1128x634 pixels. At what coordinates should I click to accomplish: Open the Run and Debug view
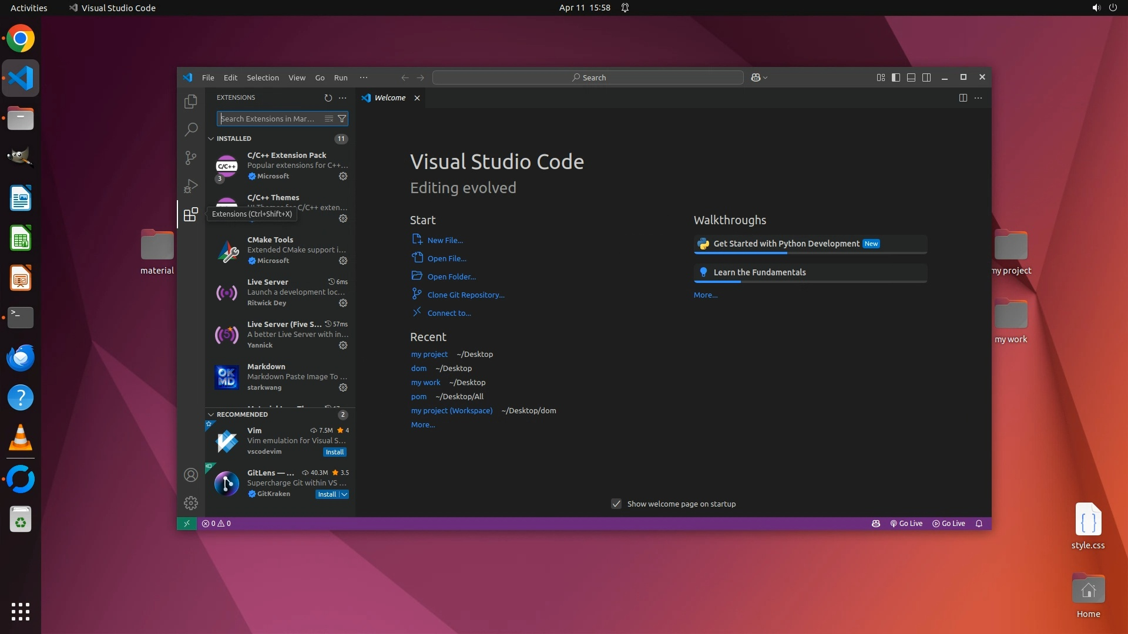(x=190, y=186)
